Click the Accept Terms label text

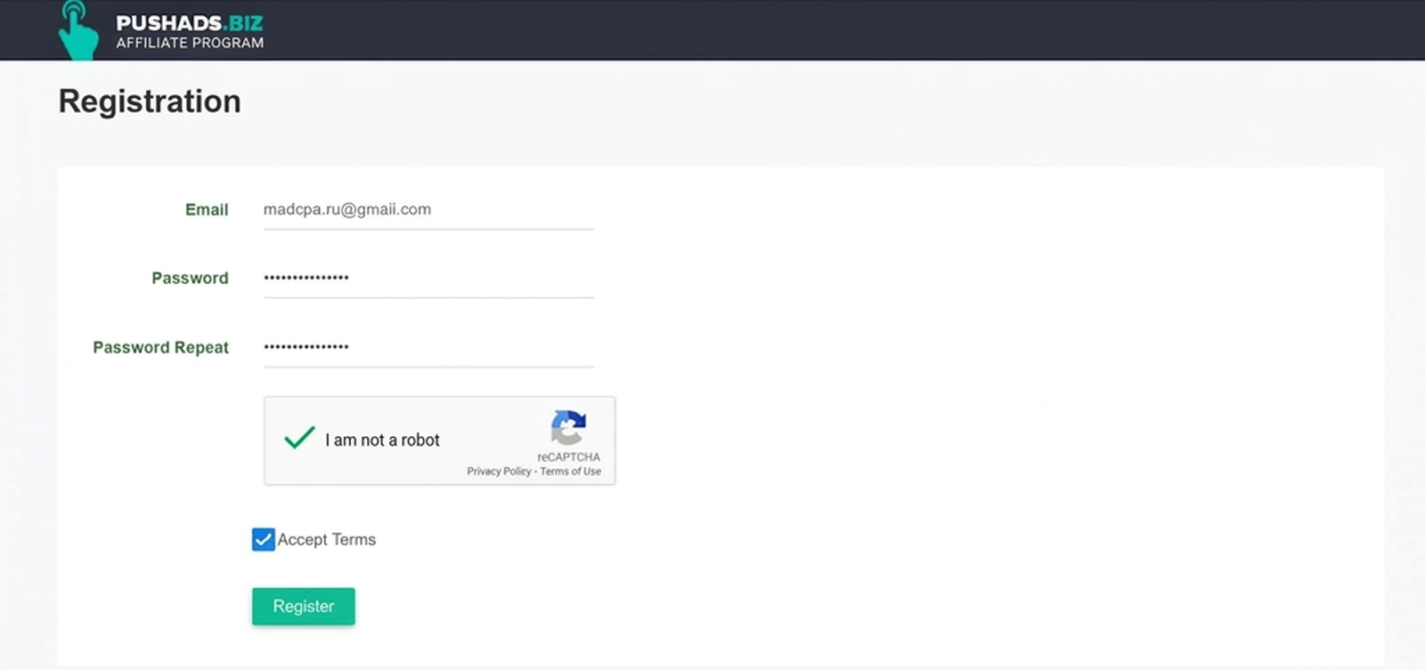click(327, 539)
